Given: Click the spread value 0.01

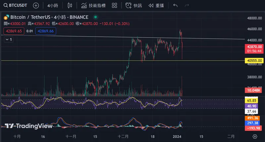Looking at the screenshot, I should coord(29,31).
